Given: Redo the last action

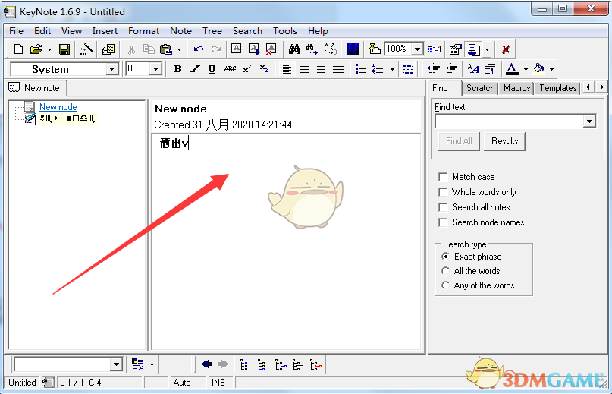Looking at the screenshot, I should click(x=216, y=49).
